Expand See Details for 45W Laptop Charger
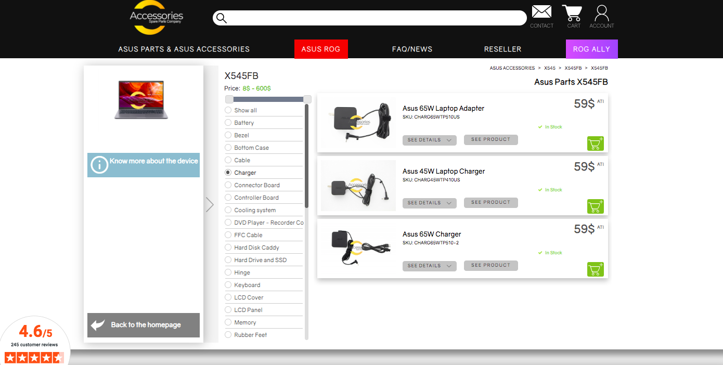The height and width of the screenshot is (365, 723). click(430, 203)
